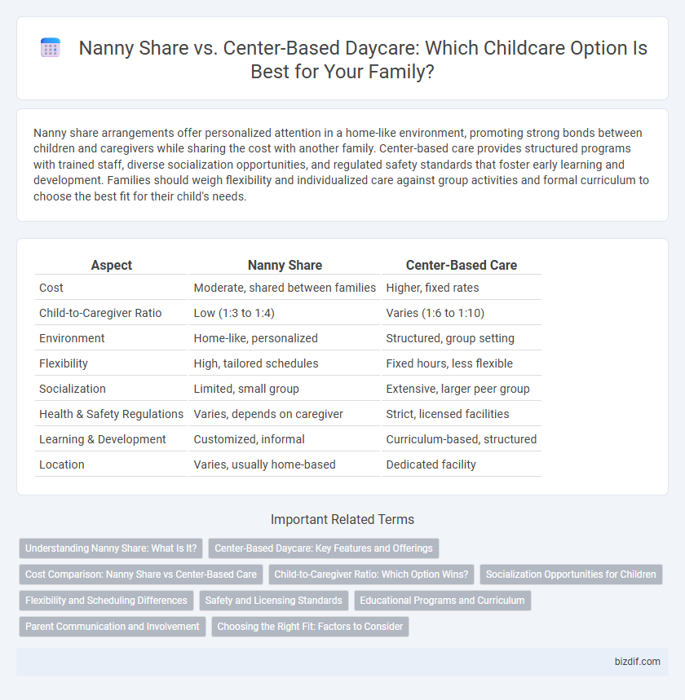This screenshot has height=700, width=685.
Task: Click 'Customized, informal' cell
Action: (285, 439)
